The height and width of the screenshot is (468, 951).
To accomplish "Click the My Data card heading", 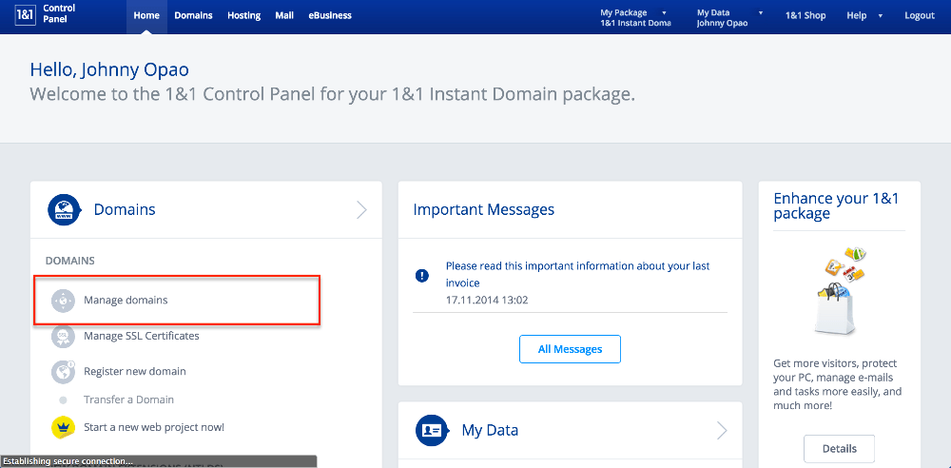I will pos(490,430).
